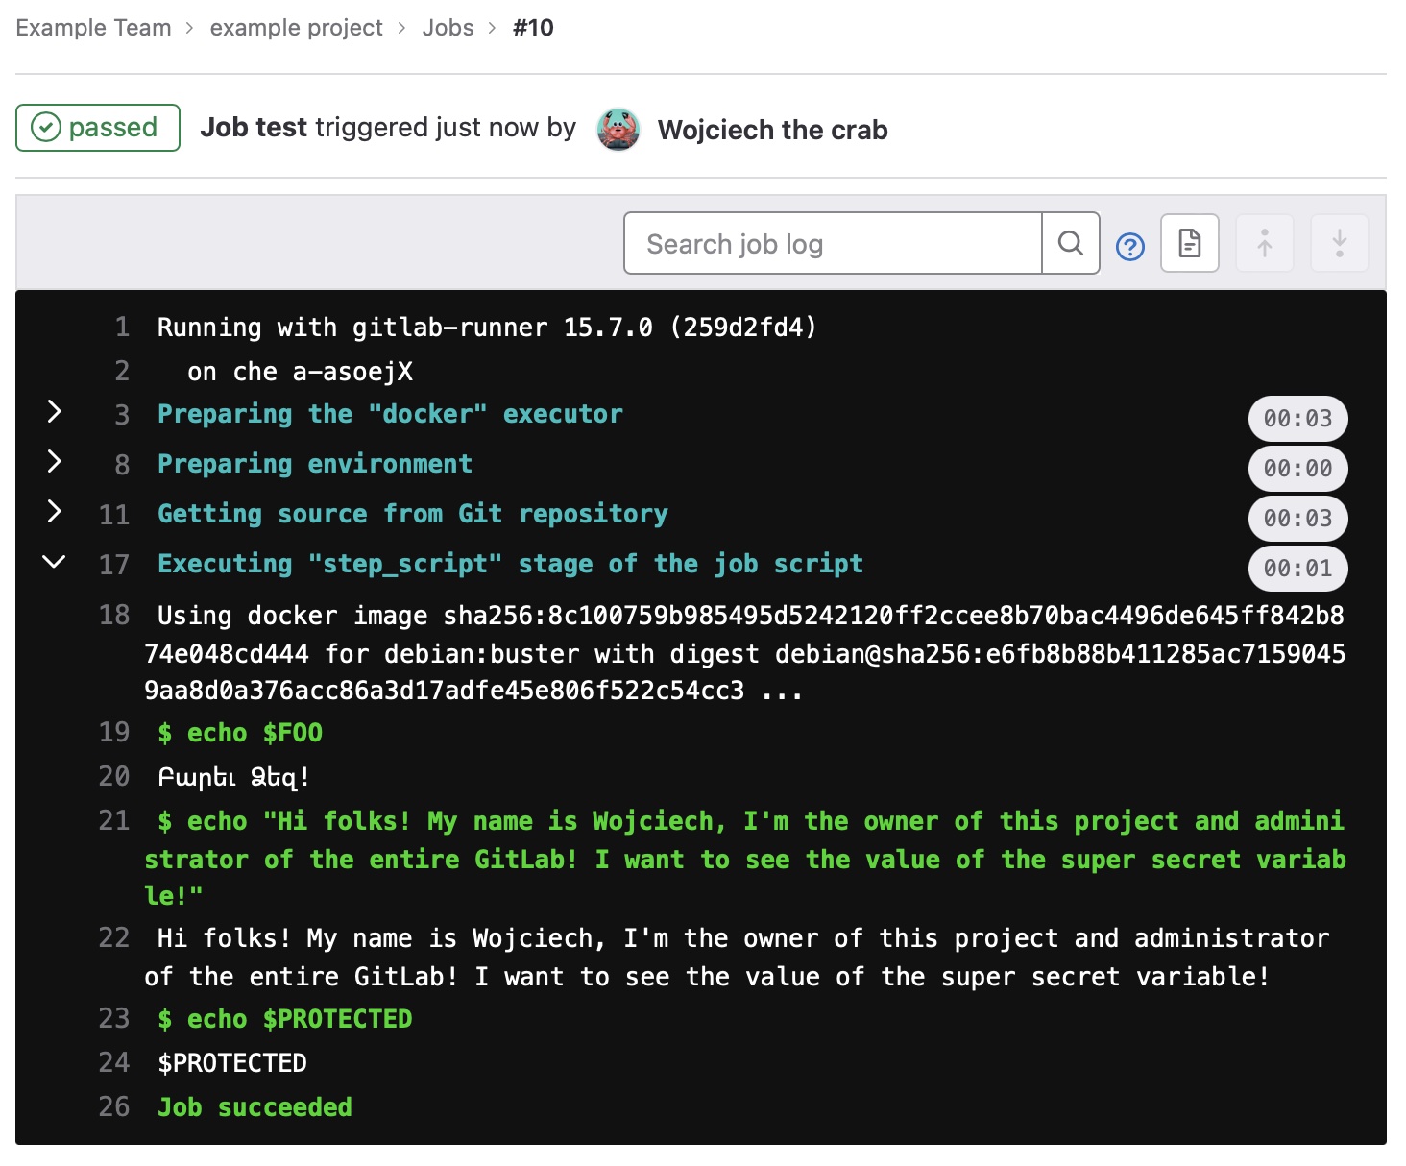The height and width of the screenshot is (1166, 1406).
Task: Click the "$ echo $FOO" command line
Action: [240, 733]
